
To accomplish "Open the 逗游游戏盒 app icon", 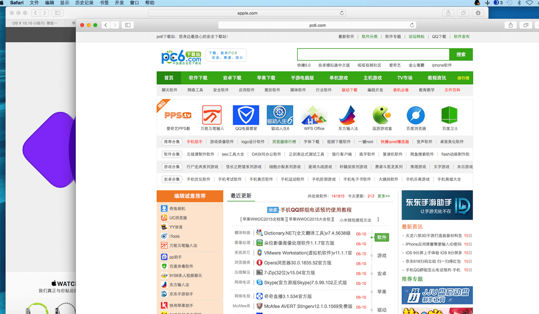I will (382, 115).
